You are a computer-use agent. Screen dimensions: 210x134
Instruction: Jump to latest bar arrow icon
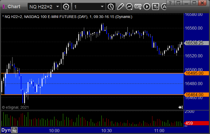[x=181, y=107]
